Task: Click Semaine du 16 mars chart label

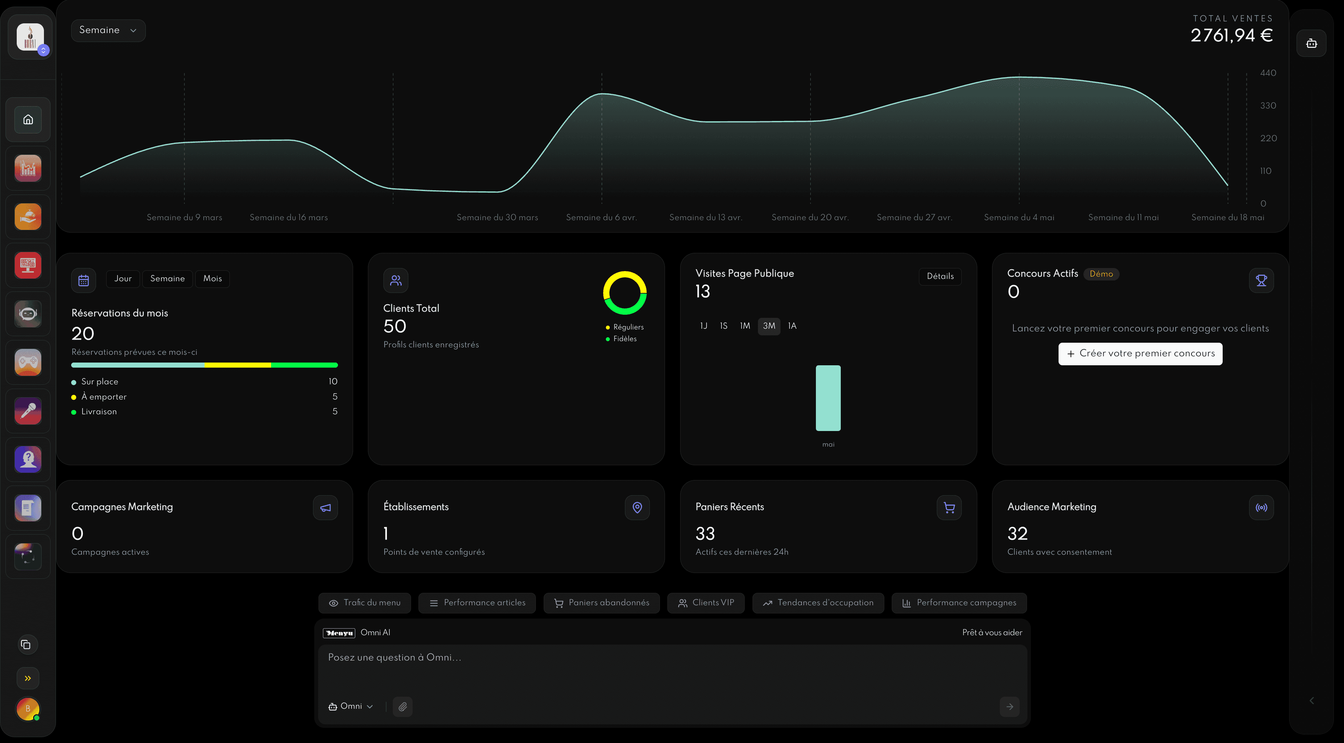Action: (289, 217)
